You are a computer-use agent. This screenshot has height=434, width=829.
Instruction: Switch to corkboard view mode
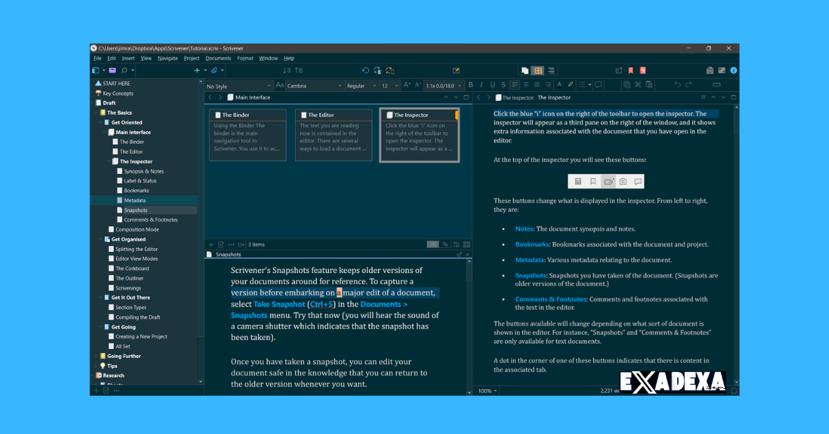(537, 70)
